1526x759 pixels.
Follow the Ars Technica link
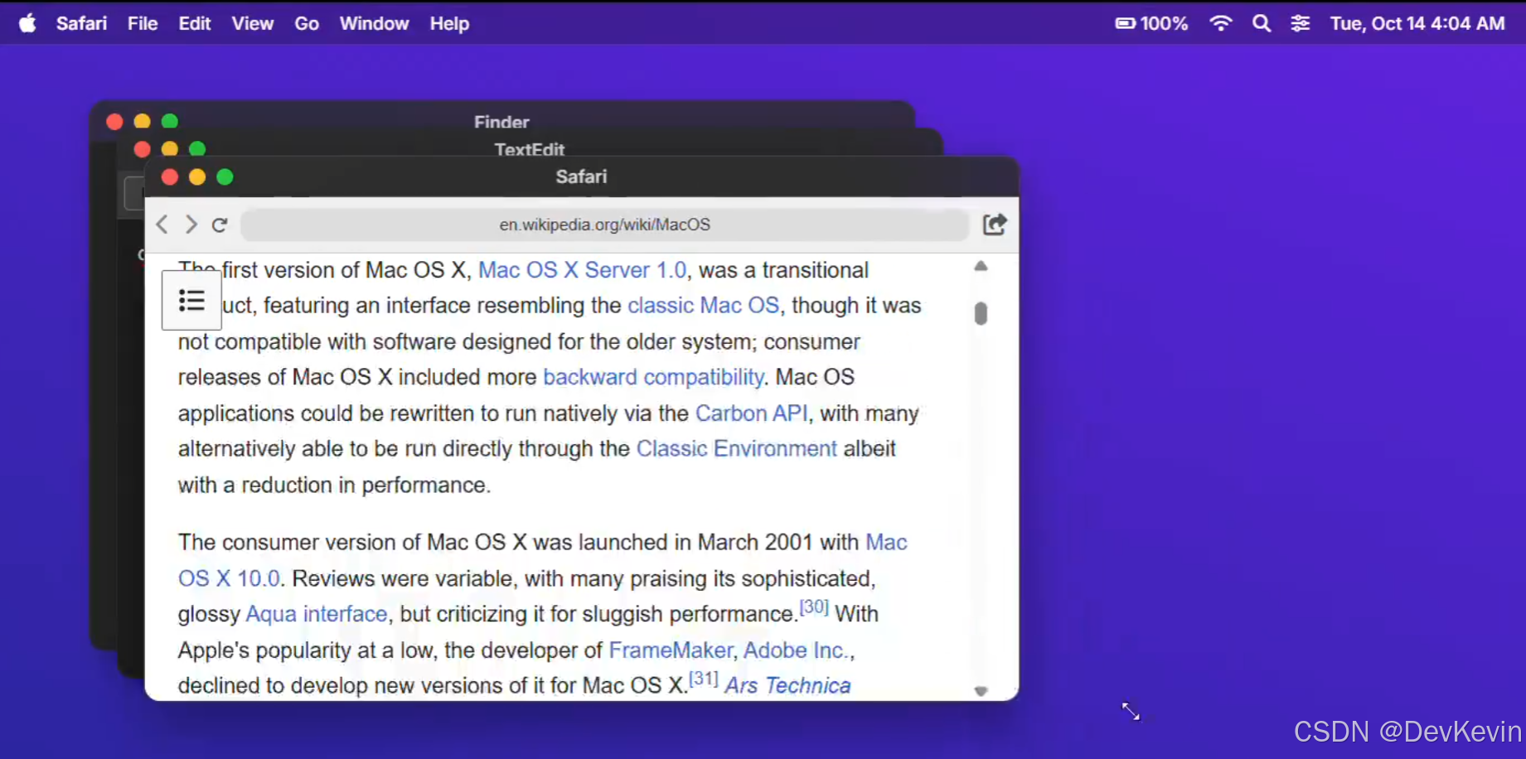coord(787,686)
